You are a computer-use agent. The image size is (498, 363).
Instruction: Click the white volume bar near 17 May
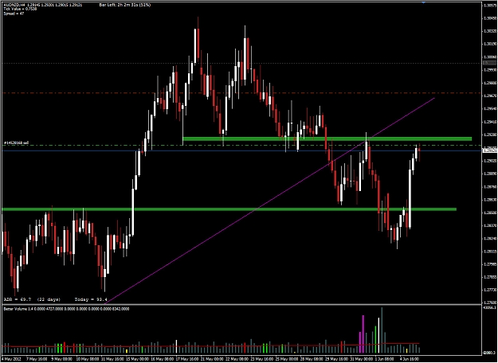(177, 346)
